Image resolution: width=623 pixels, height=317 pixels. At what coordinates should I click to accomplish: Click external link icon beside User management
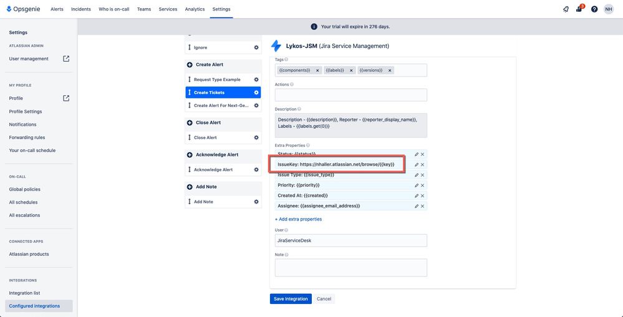click(66, 59)
